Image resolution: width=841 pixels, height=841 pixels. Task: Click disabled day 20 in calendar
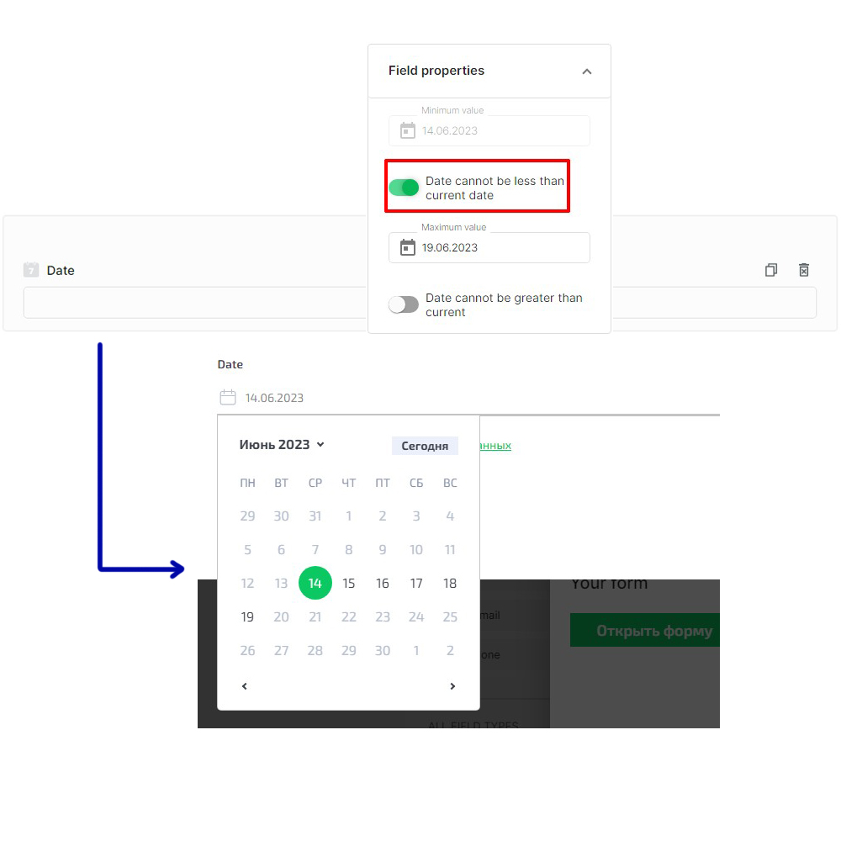[281, 616]
